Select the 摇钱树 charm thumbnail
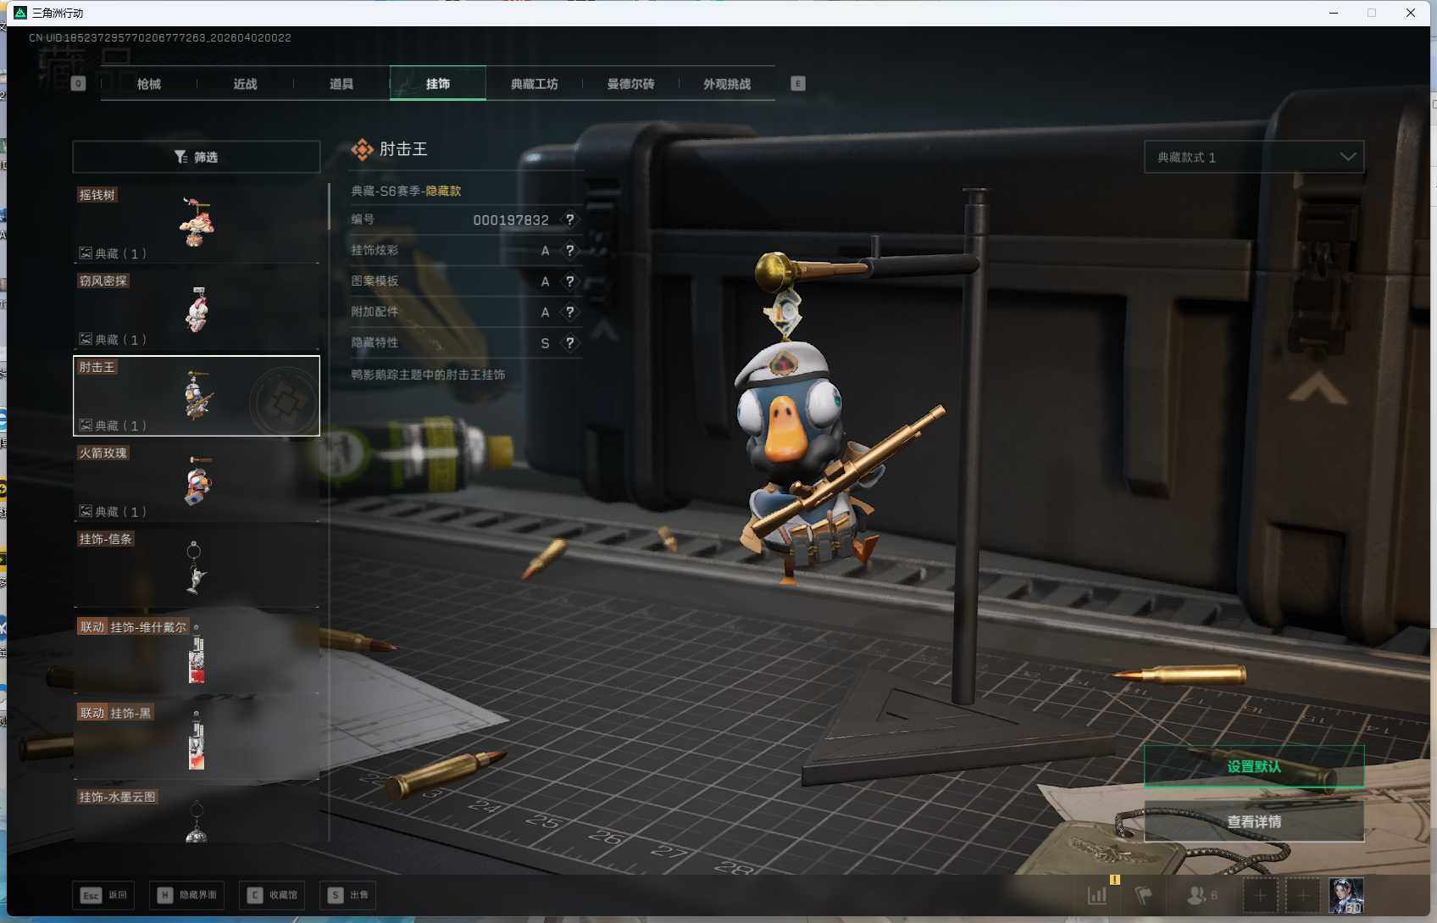 [x=197, y=223]
